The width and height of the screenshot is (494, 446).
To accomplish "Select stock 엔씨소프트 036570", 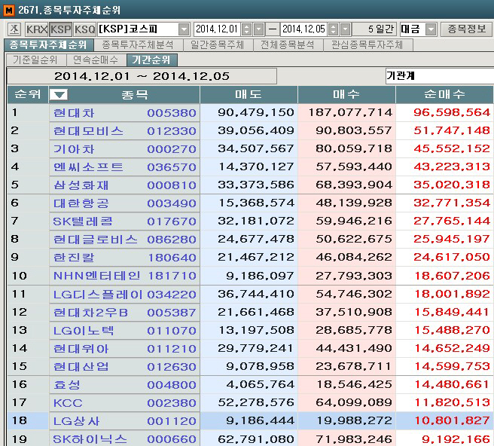I will pyautogui.click(x=124, y=167).
